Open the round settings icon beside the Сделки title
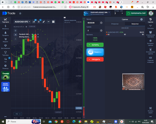 (x=141, y=19)
